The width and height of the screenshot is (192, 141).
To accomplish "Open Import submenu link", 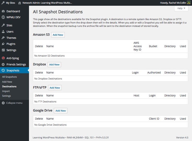I will coord(6,91).
